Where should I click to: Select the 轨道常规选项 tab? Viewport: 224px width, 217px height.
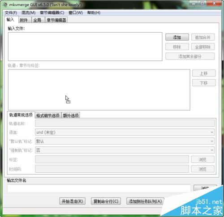pyautogui.click(x=21, y=115)
